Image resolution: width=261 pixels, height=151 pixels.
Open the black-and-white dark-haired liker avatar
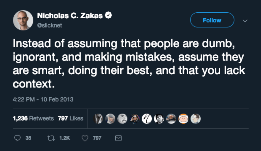[159, 119]
